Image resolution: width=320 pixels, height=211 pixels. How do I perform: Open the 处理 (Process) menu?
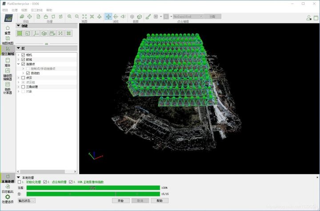(15, 10)
